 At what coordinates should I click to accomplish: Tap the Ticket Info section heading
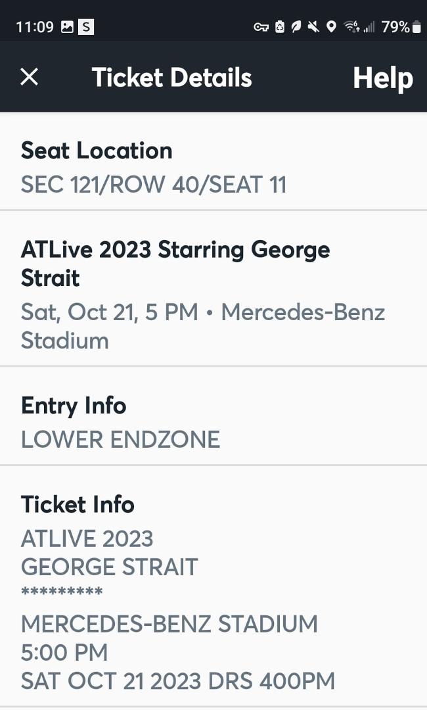[x=78, y=504]
